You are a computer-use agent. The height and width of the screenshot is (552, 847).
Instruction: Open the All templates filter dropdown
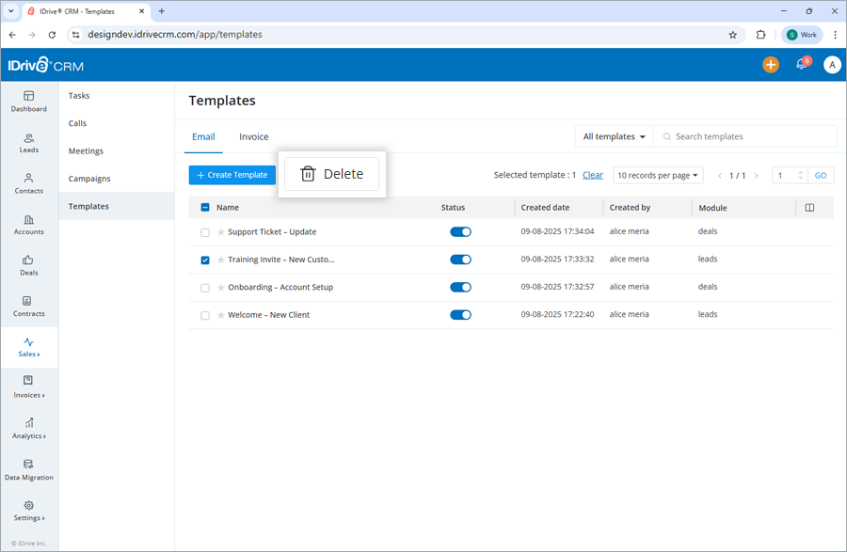[614, 135]
